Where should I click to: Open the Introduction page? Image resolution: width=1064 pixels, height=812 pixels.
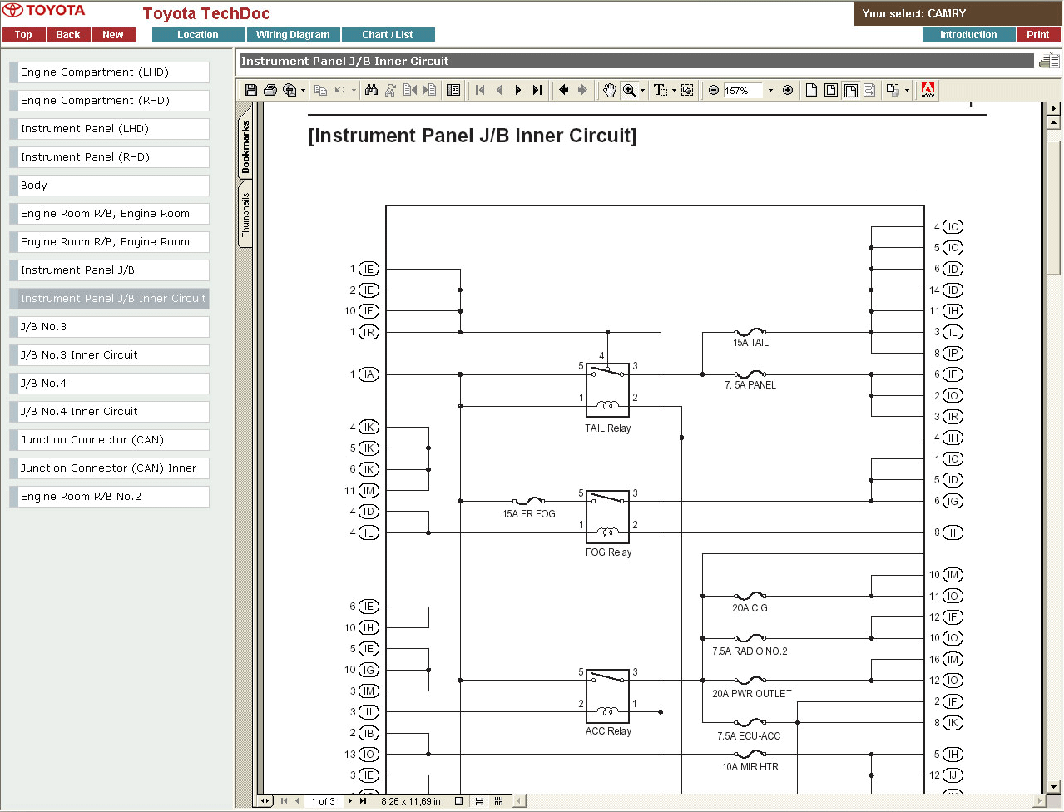[968, 35]
